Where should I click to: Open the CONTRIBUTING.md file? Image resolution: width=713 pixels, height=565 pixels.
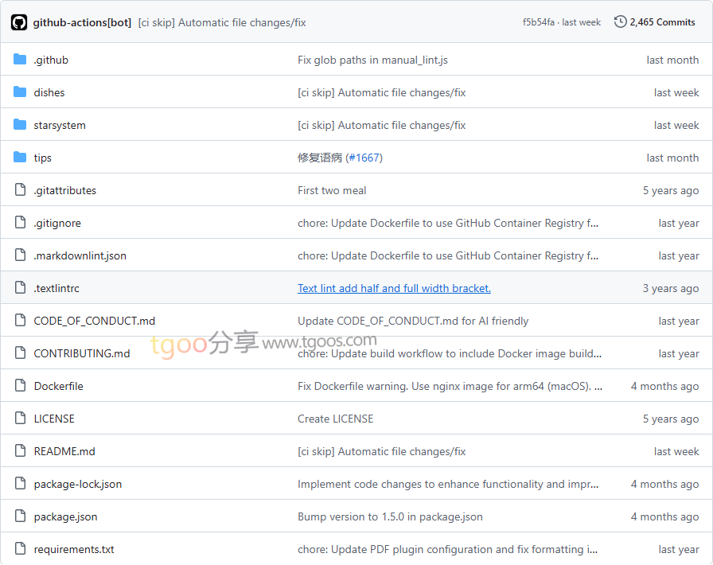point(81,353)
